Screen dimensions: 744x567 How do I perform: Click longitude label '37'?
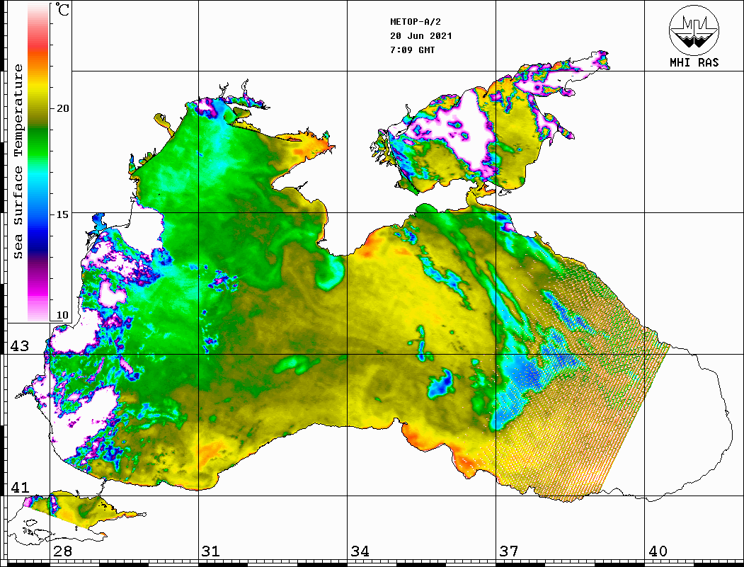click(509, 551)
